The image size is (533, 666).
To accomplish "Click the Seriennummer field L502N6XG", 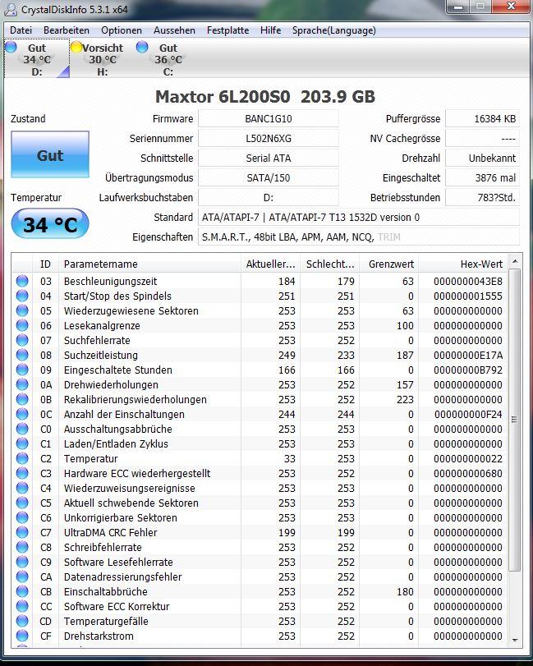I will click(269, 138).
